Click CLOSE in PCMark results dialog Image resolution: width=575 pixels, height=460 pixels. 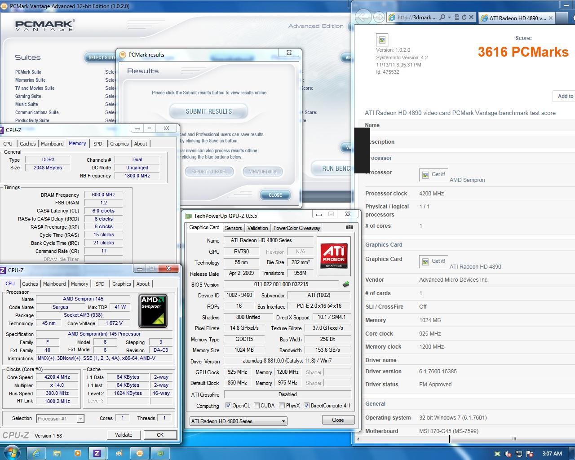pyautogui.click(x=275, y=195)
